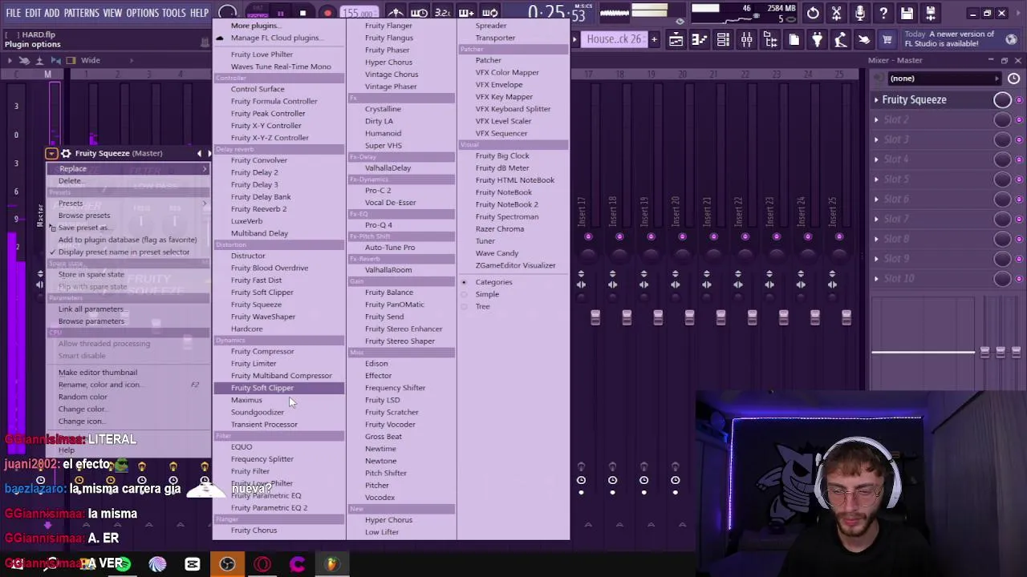1027x577 pixels.
Task: Expand the Fruity Squeeze slot arrow
Action: [876, 100]
